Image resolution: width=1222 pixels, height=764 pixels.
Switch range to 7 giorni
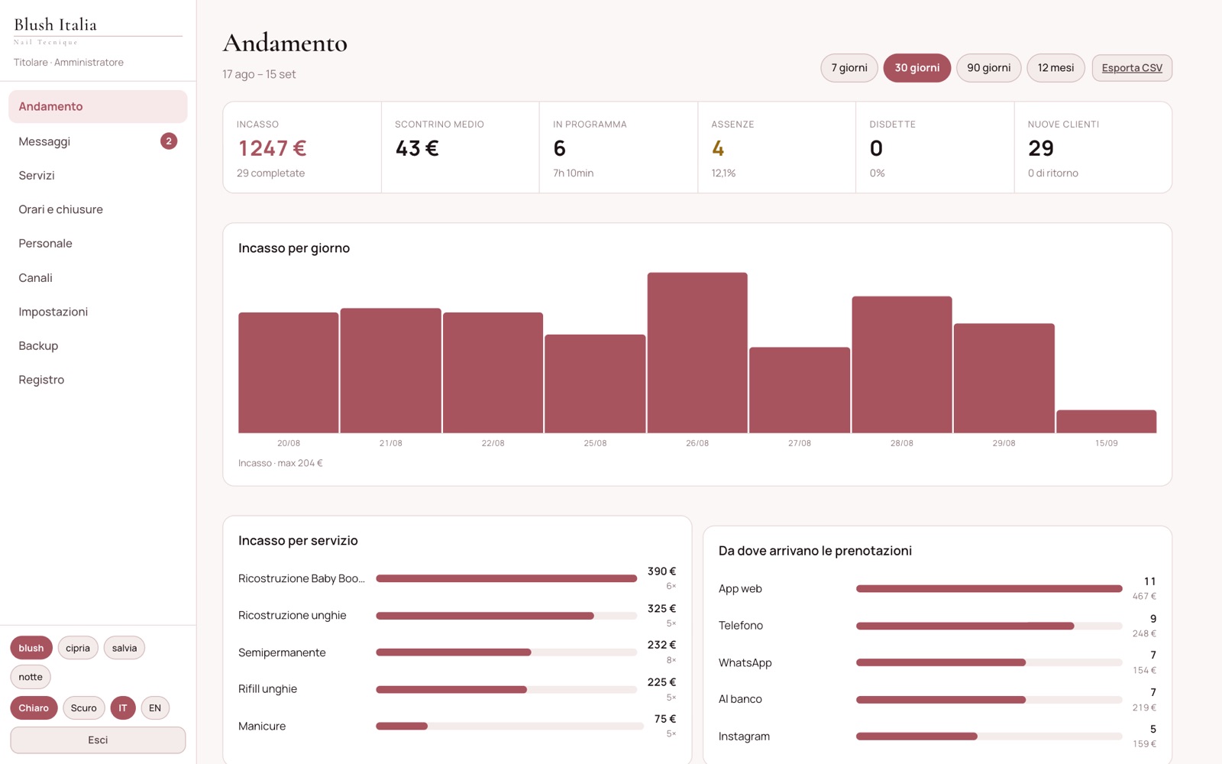(x=849, y=68)
